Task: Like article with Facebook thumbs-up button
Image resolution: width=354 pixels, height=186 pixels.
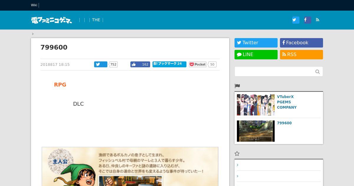Action: click(140, 64)
